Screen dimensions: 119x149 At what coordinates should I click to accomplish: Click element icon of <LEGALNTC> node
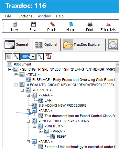[x=22, y=85]
